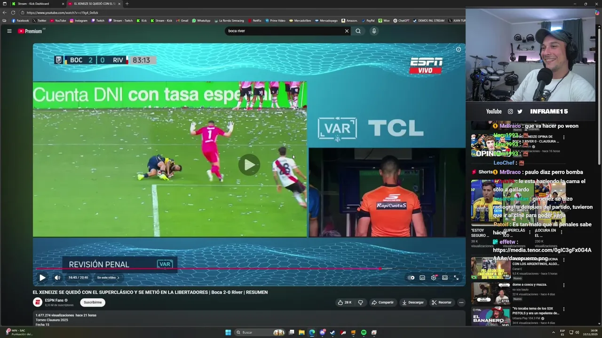
Task: Share the video via Compartir
Action: 382,302
